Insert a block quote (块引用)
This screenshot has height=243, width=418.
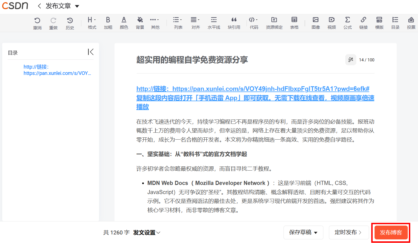pyautogui.click(x=234, y=23)
